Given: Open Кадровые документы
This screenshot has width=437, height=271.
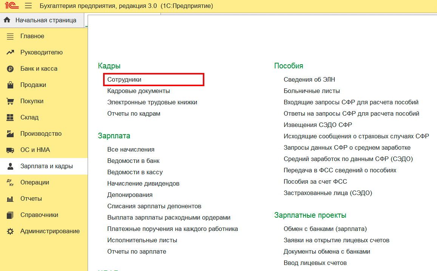Looking at the screenshot, I should click(x=138, y=91).
